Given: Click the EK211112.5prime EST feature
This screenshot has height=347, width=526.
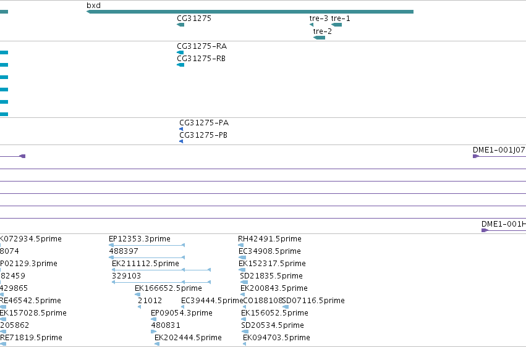Looking at the screenshot, I should point(161,270).
